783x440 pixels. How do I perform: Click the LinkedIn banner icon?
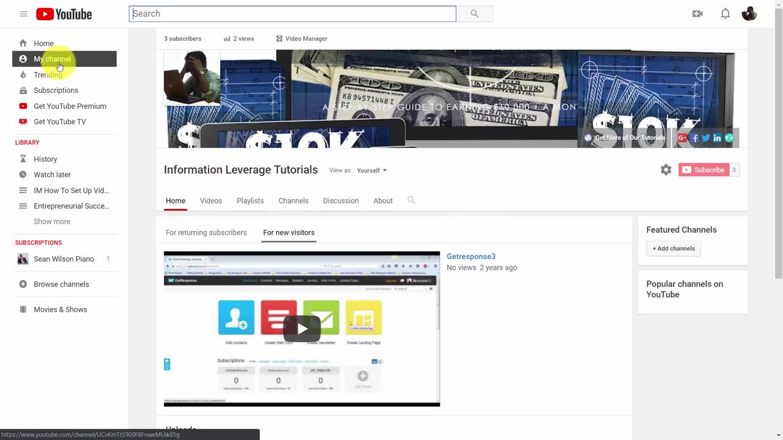coord(717,138)
